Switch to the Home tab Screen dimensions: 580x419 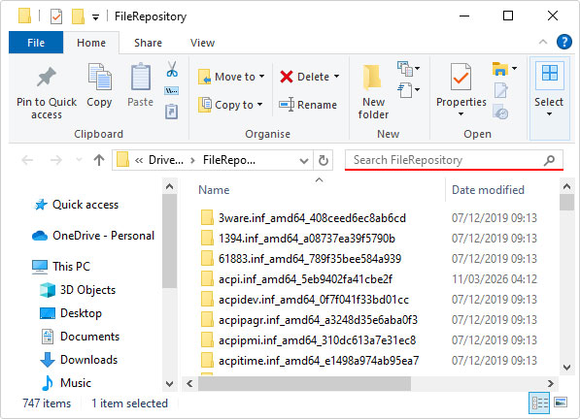click(91, 43)
